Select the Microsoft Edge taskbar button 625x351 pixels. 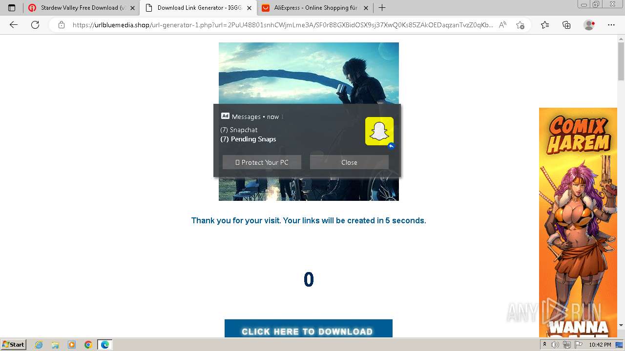(x=105, y=345)
